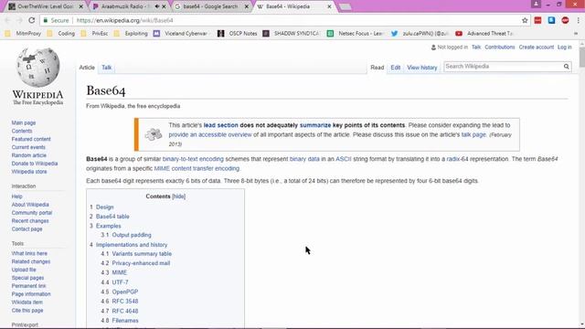585x329 pixels.
Task: Switch to the OverTheWire tab
Action: (45, 6)
